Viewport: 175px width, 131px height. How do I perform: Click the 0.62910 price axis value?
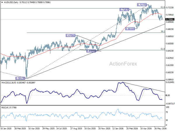point(170,58)
